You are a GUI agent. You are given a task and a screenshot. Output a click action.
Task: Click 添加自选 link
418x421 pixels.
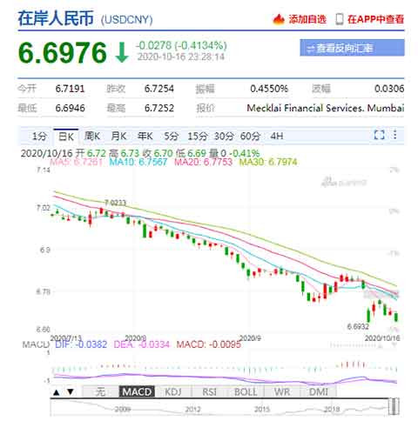[x=307, y=19]
